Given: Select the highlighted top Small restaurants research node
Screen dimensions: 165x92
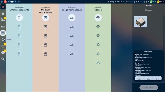Looking at the screenshot, I should point(19,18).
